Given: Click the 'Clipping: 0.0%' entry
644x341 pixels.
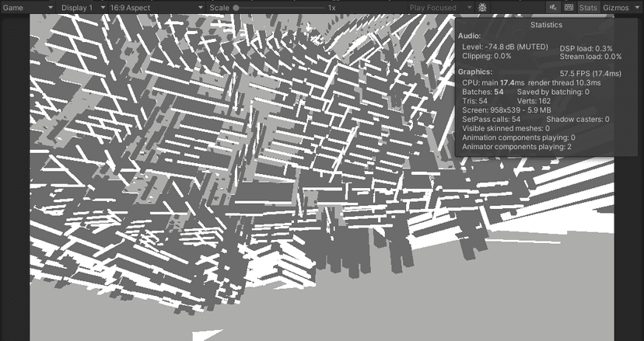Looking at the screenshot, I should (x=487, y=56).
